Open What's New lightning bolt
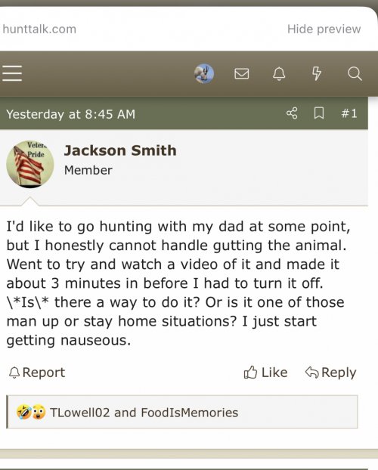This screenshot has width=378, height=470. click(x=317, y=73)
